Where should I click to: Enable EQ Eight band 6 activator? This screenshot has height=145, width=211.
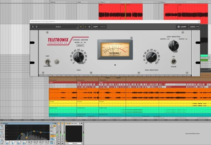[x=35, y=144]
